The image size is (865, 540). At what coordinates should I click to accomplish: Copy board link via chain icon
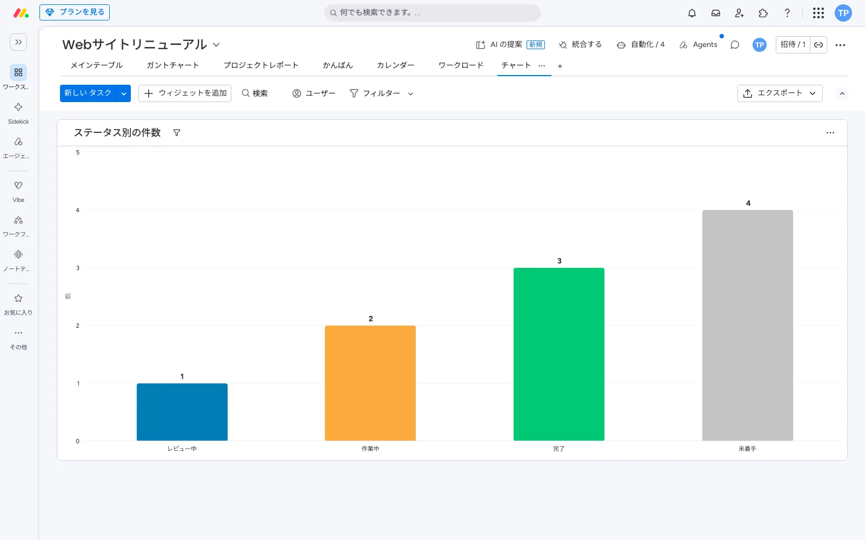819,45
